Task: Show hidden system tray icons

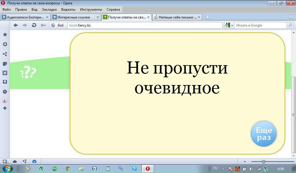Action: click(x=223, y=169)
